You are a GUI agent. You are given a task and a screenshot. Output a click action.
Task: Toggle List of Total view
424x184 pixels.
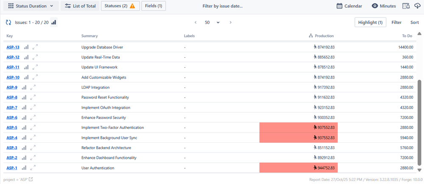(80, 6)
